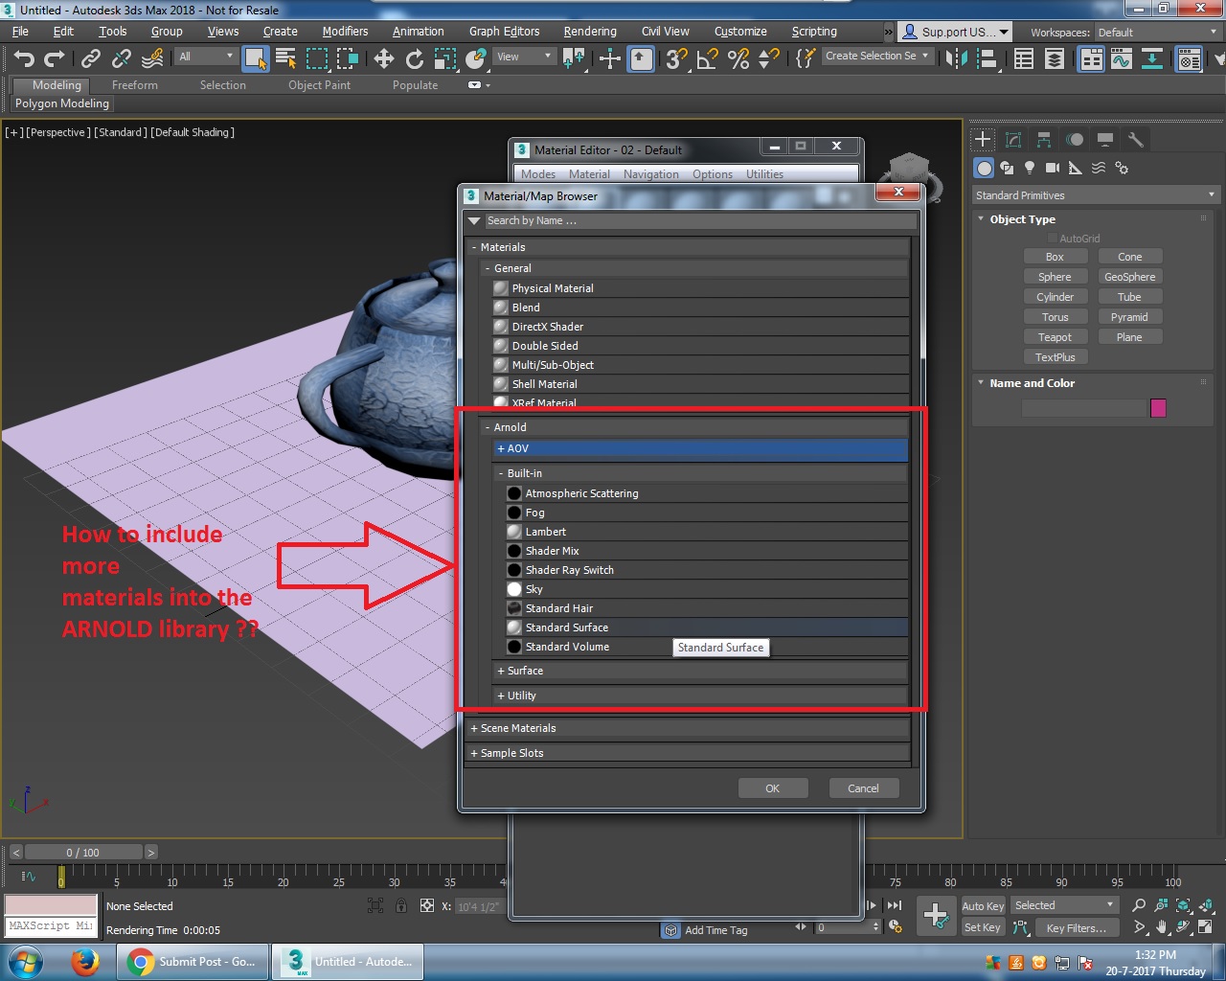1226x981 pixels.
Task: Click OK in the Material/Map Browser
Action: (773, 787)
